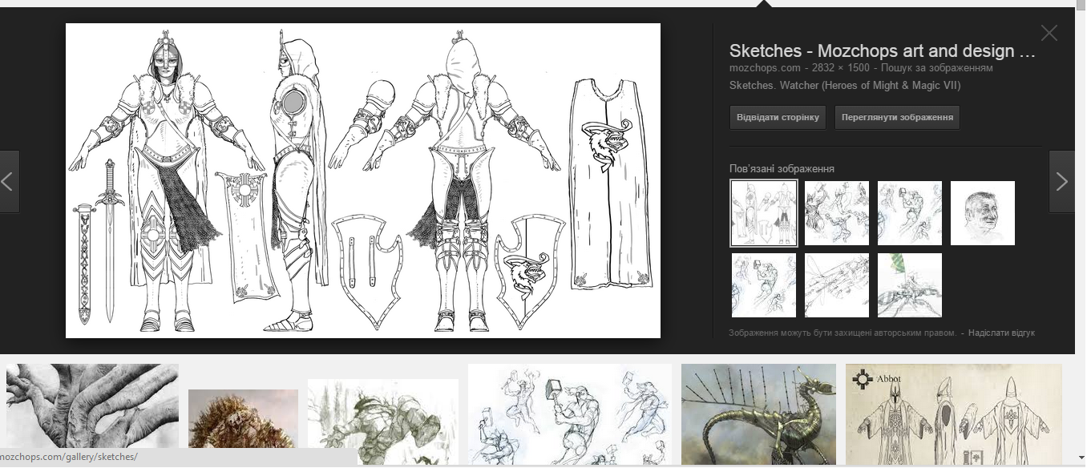Viewport: 1087px width, 468px height.
Task: Go to the previous image with left arrow
Action: tap(9, 181)
